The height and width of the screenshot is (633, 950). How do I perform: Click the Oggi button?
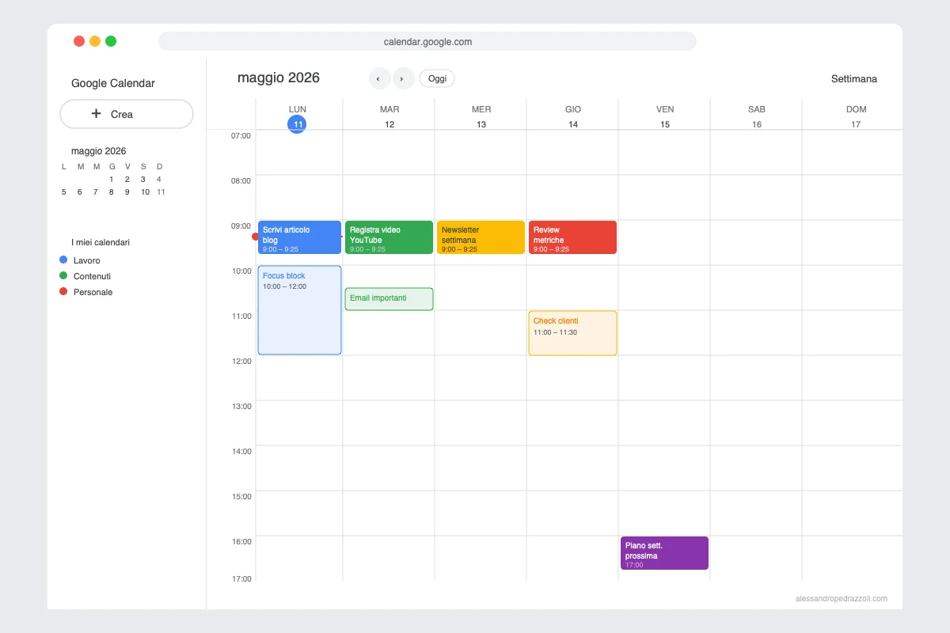tap(437, 78)
